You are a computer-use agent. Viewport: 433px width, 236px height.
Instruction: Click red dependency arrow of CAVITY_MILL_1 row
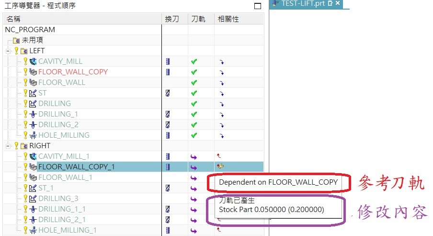point(219,156)
